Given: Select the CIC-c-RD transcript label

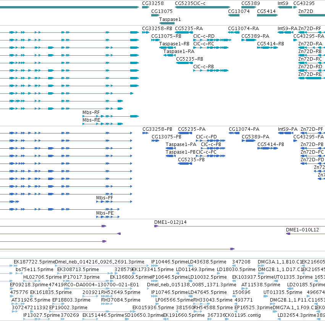Looking at the screenshot, I should 204,36.
